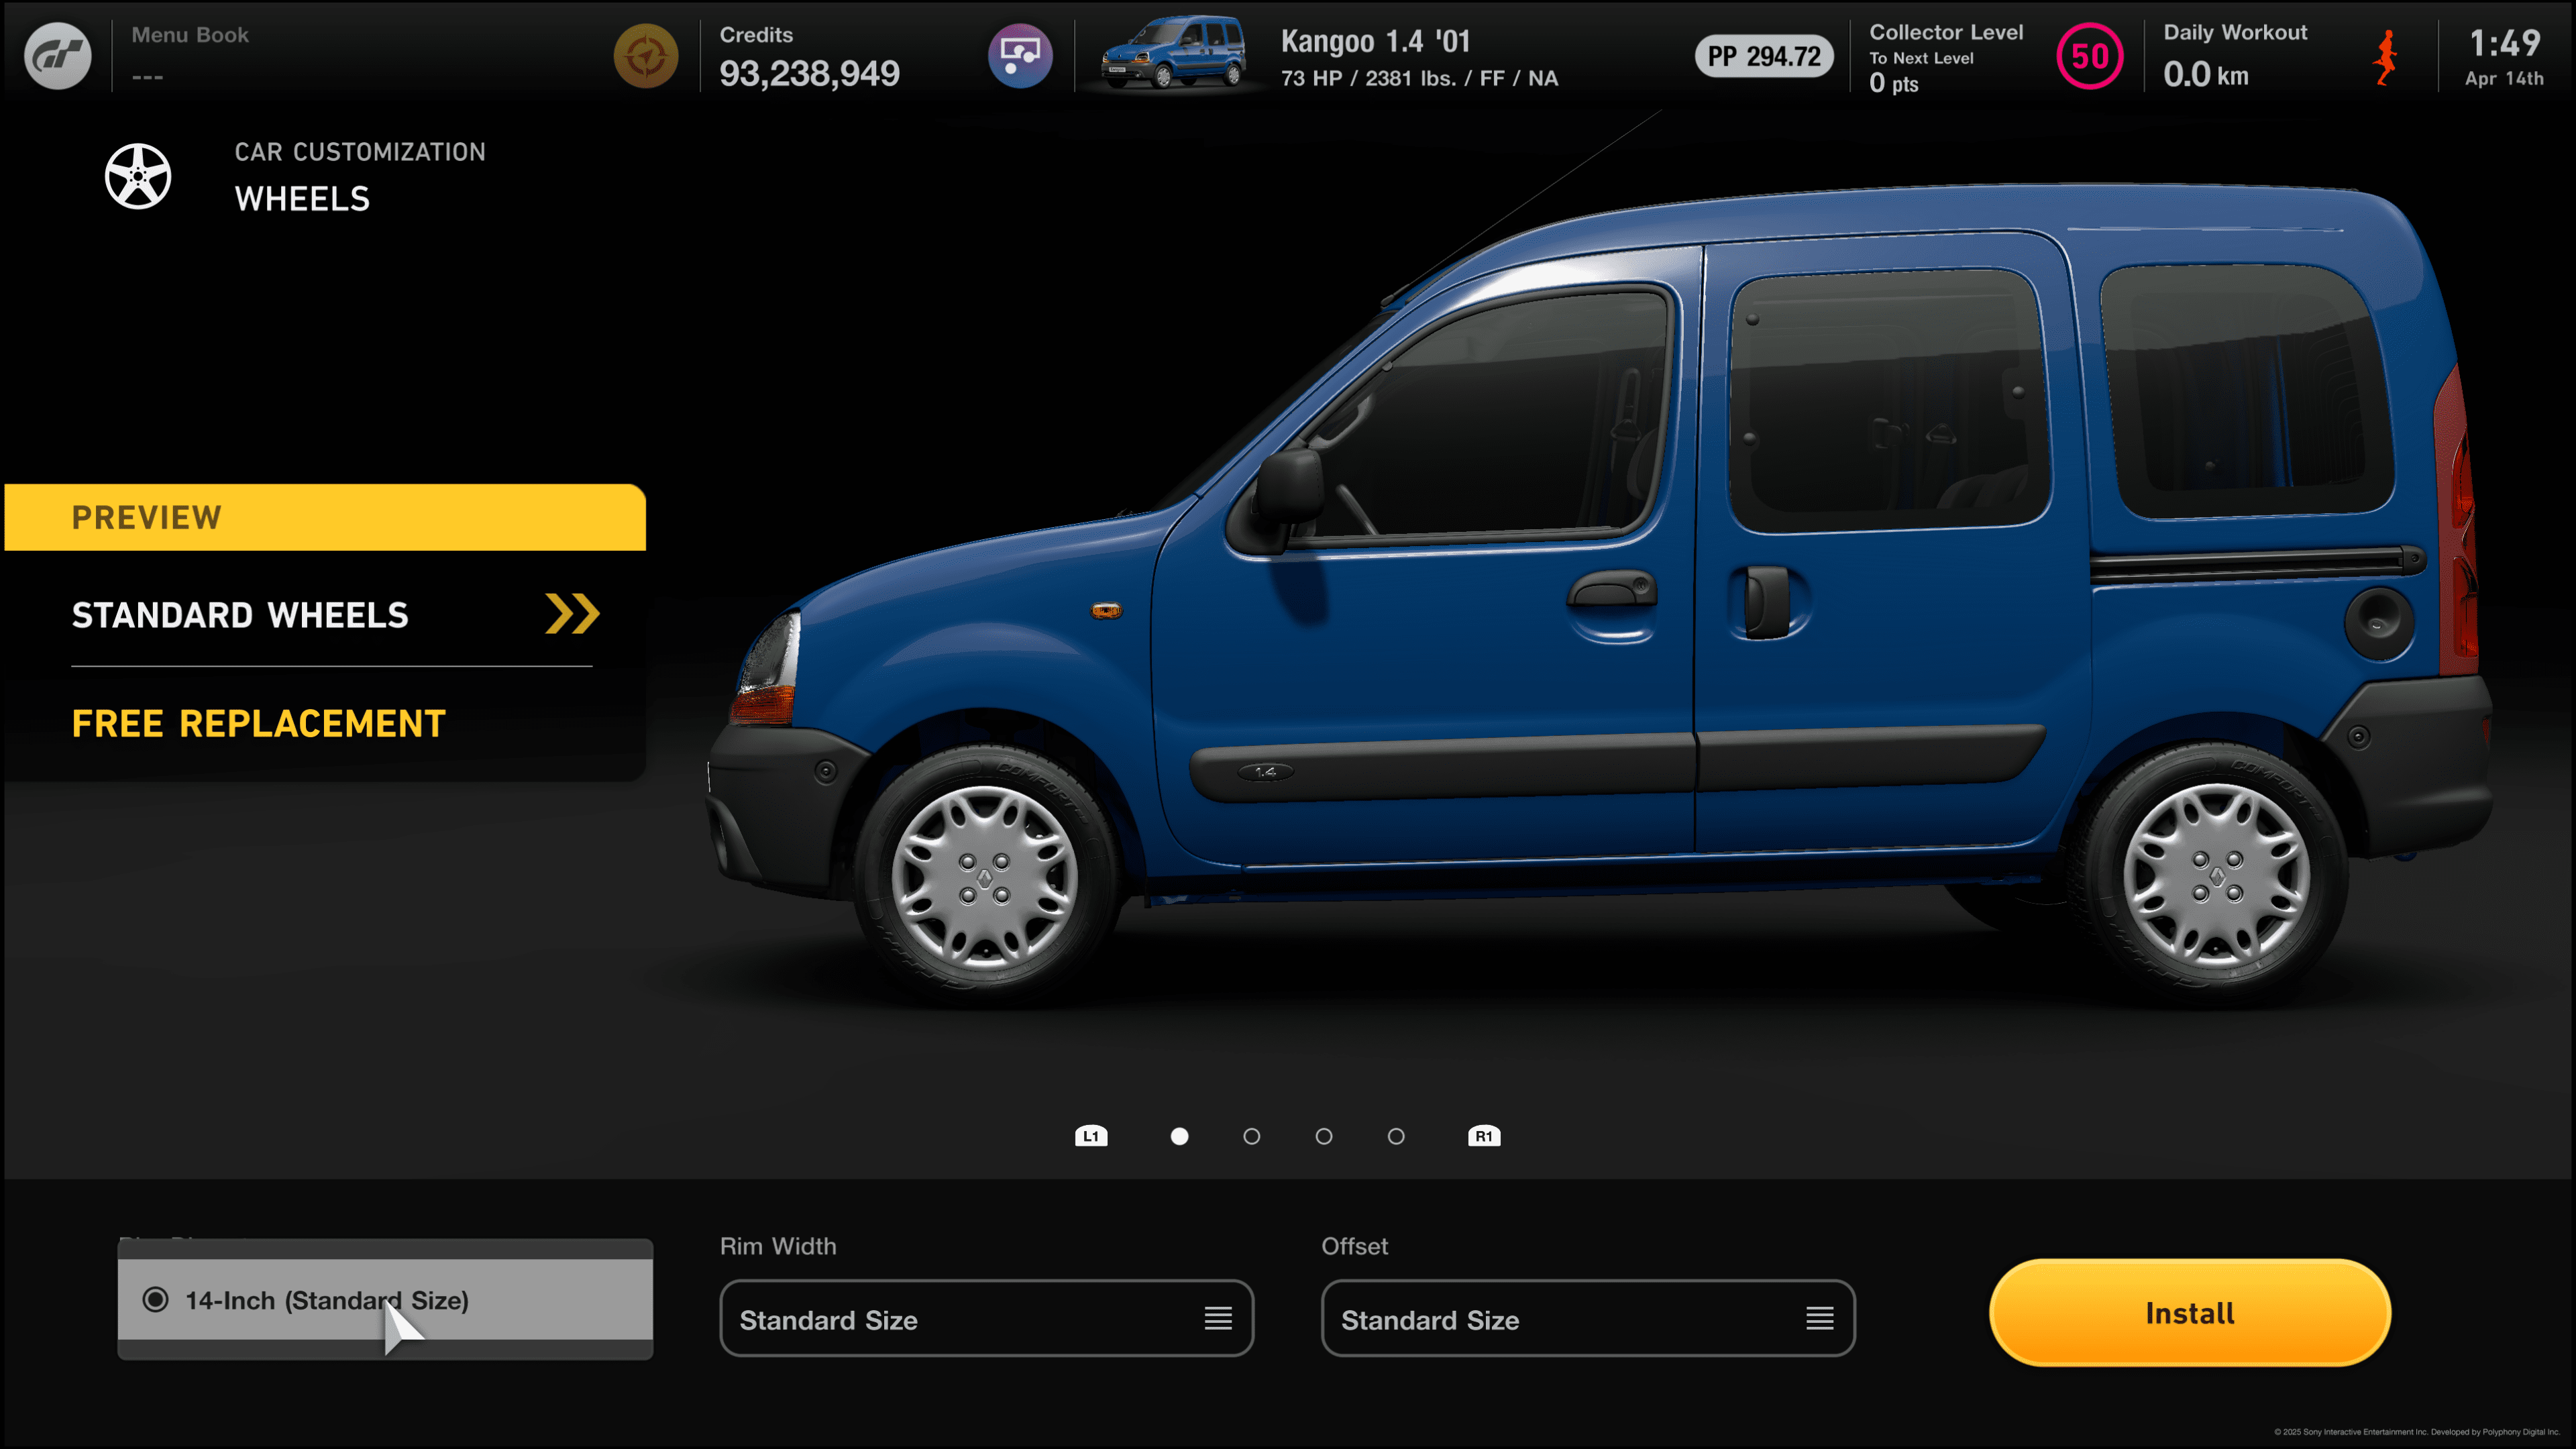Open the Menu Book compass icon
The image size is (2576, 1449).
point(646,56)
